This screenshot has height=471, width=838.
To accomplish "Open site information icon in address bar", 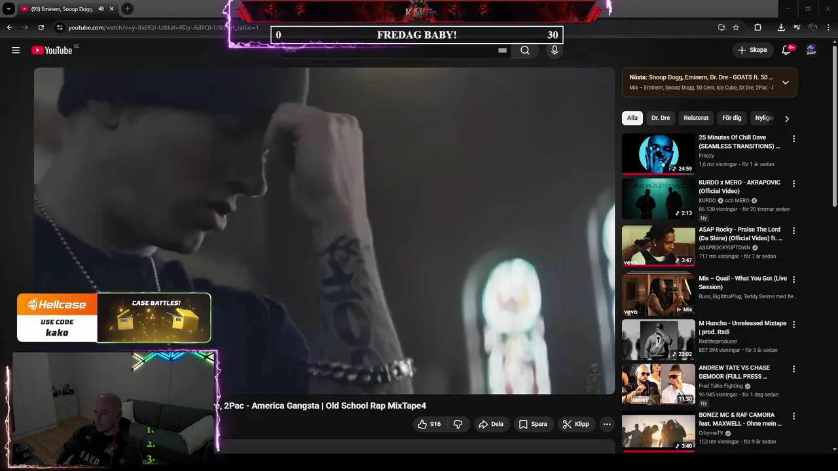I will [60, 27].
